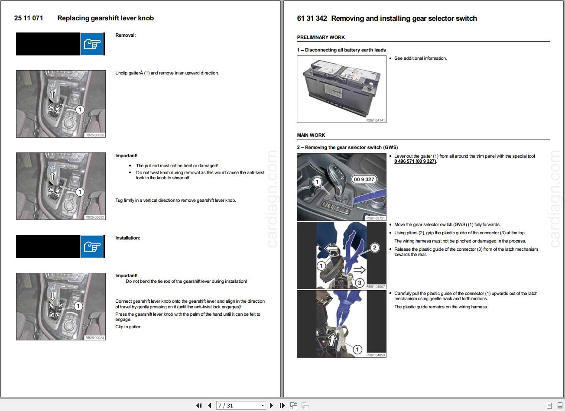This screenshot has width=565, height=411.
Task: Jump to the last page icon
Action: tap(282, 405)
